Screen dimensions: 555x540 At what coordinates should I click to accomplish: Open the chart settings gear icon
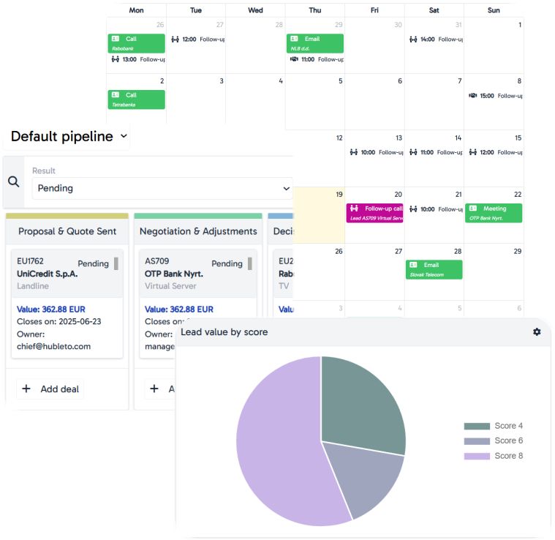(x=537, y=331)
